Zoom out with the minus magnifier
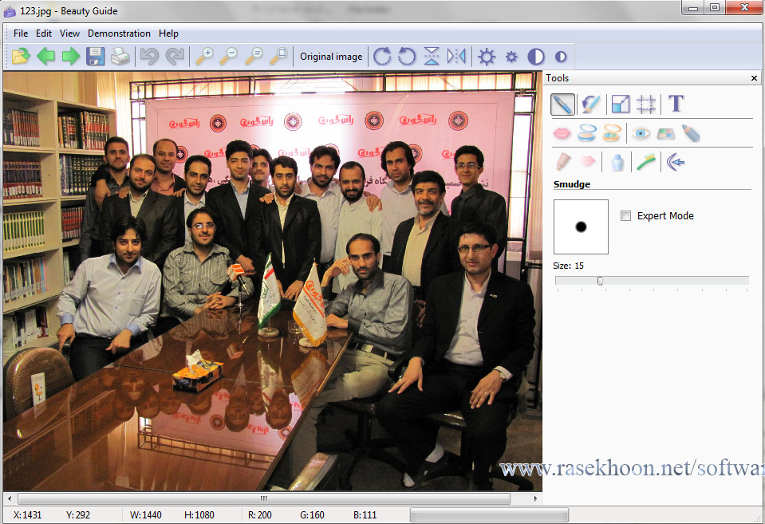Viewport: 765px width, 524px height. point(229,56)
